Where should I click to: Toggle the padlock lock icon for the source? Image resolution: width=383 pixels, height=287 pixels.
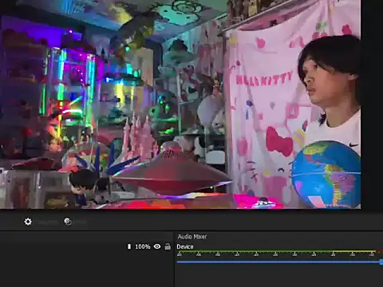click(168, 246)
